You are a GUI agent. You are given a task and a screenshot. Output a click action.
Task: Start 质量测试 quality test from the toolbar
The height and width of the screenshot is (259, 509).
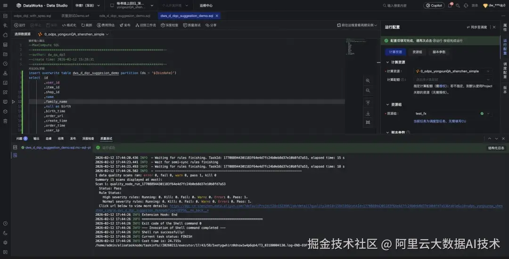click(x=192, y=25)
